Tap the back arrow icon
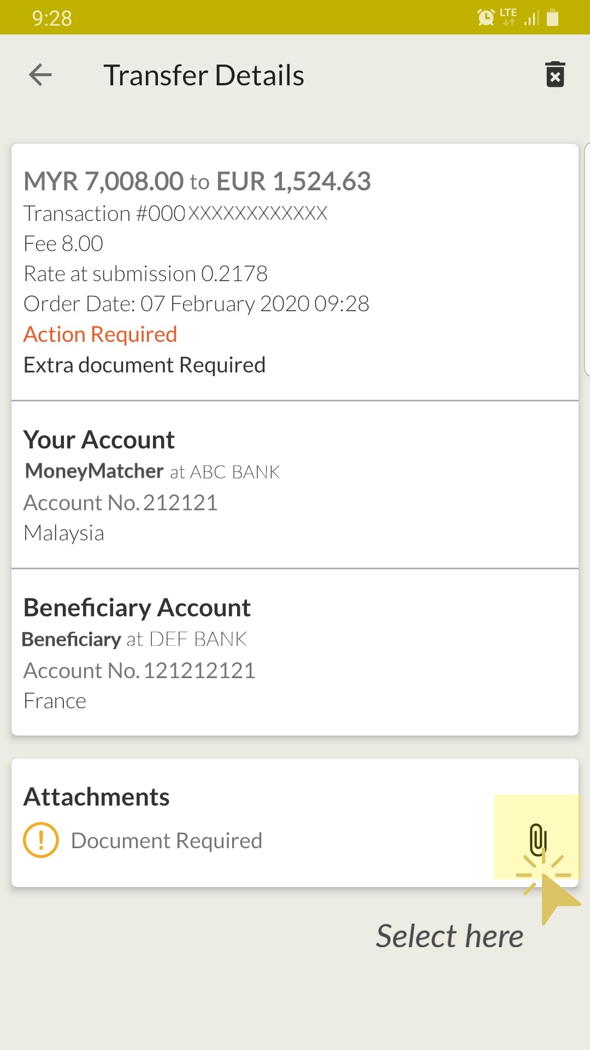The height and width of the screenshot is (1050, 590). click(x=40, y=75)
